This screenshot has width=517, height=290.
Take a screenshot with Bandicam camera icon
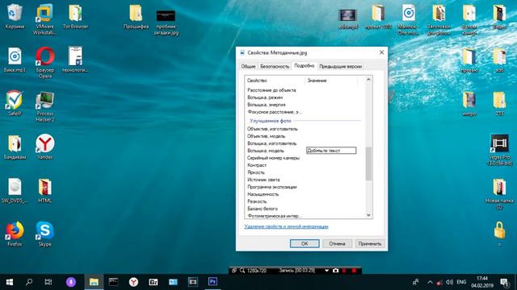click(335, 271)
